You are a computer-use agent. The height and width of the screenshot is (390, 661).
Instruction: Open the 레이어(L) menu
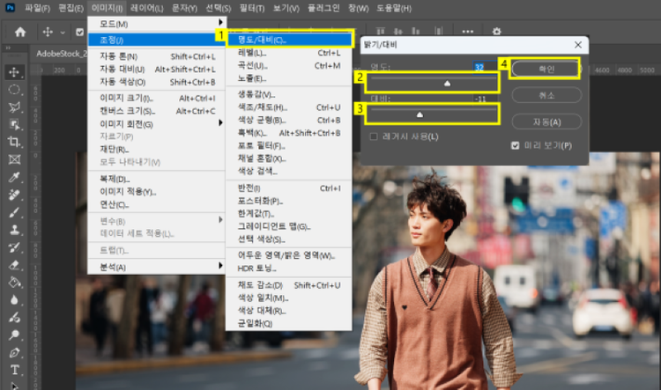[x=146, y=8]
